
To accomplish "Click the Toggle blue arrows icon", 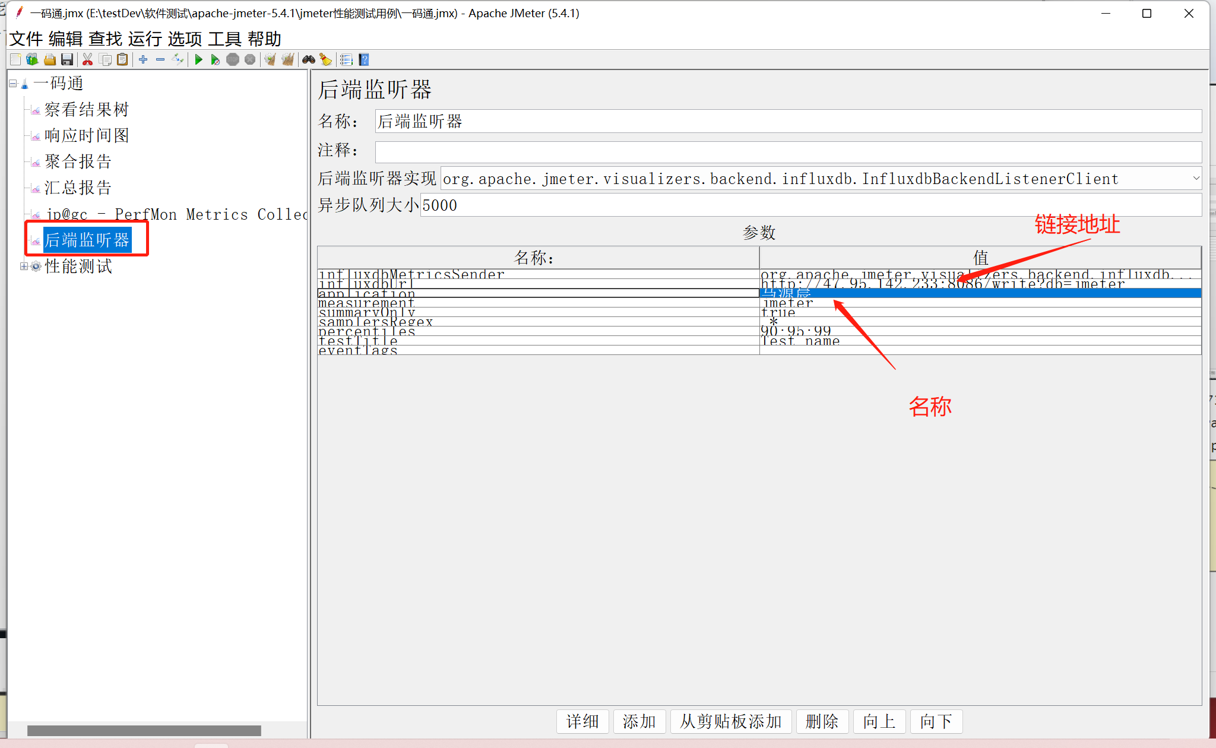I will point(177,59).
